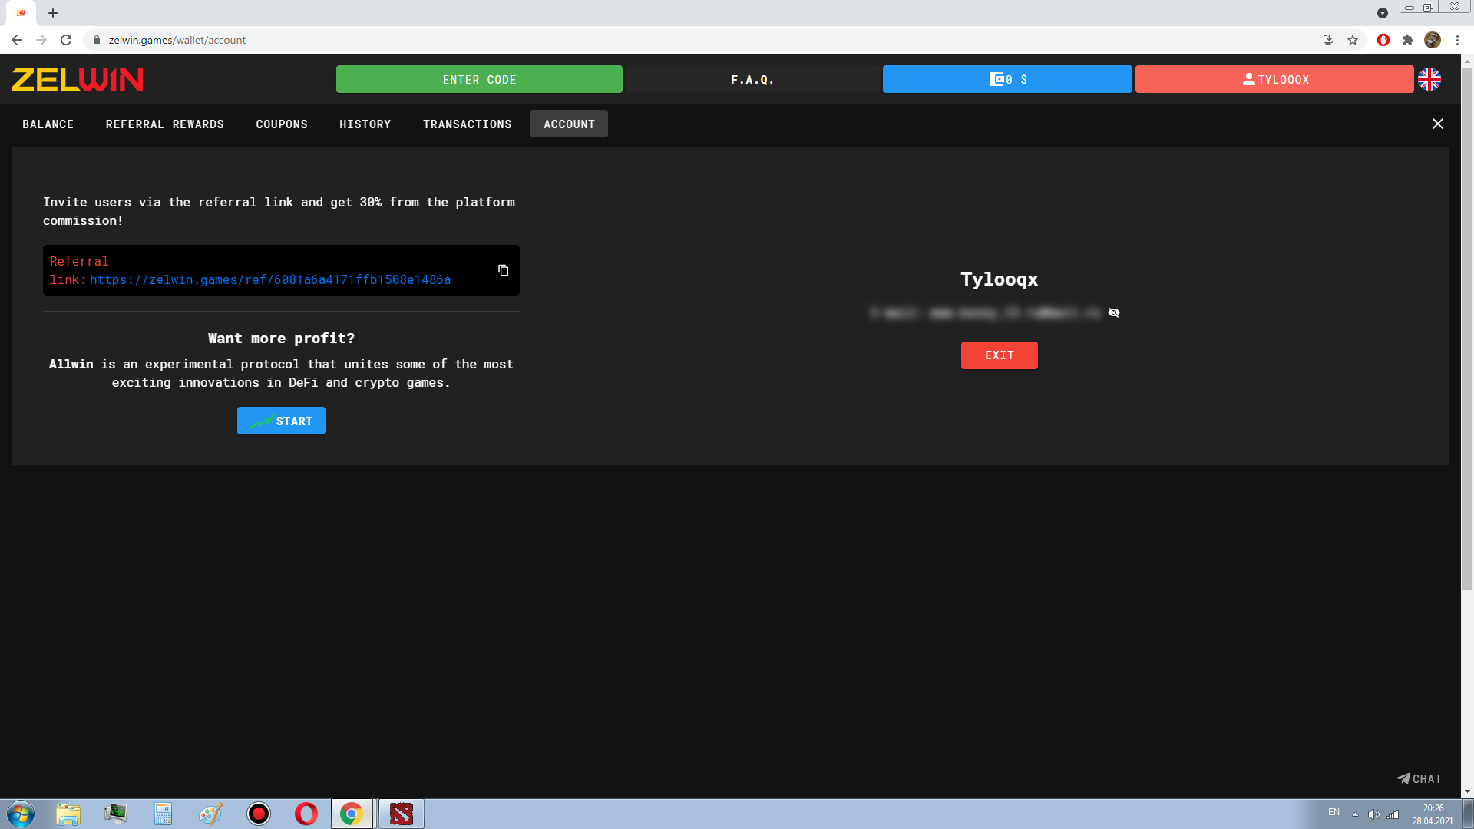Show hidden tray icons arrow
1474x829 pixels.
click(1355, 814)
